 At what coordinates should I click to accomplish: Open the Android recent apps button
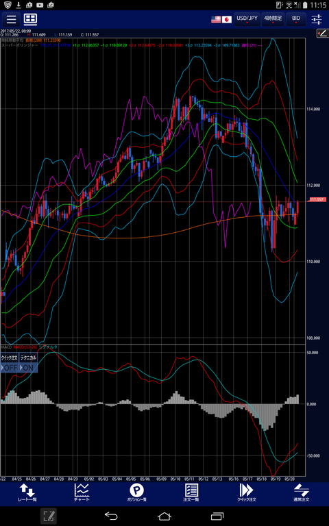click(x=217, y=516)
